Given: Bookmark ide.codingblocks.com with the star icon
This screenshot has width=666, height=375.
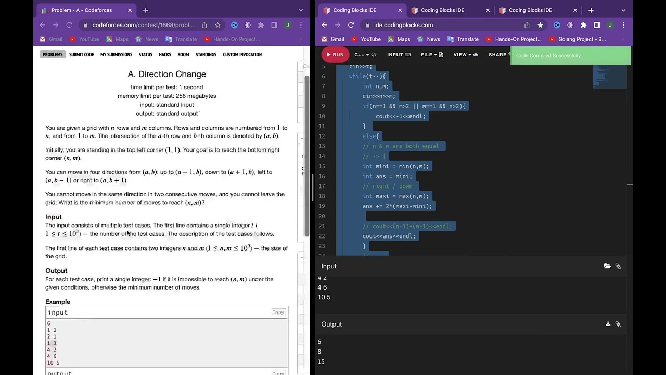Looking at the screenshot, I should [x=540, y=25].
